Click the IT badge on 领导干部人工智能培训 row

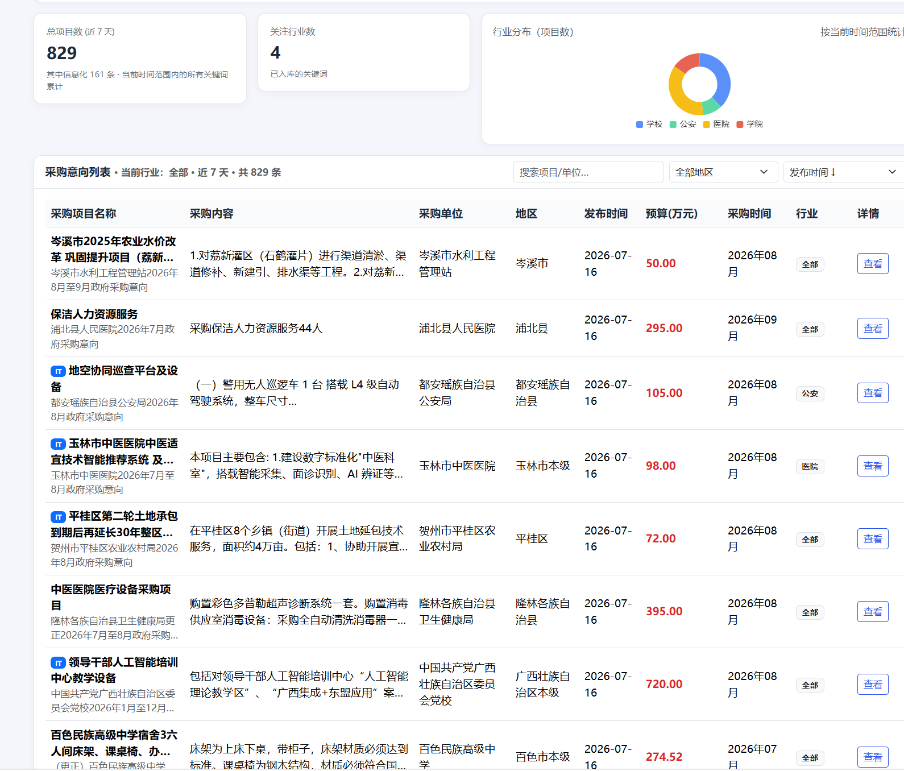(x=58, y=663)
